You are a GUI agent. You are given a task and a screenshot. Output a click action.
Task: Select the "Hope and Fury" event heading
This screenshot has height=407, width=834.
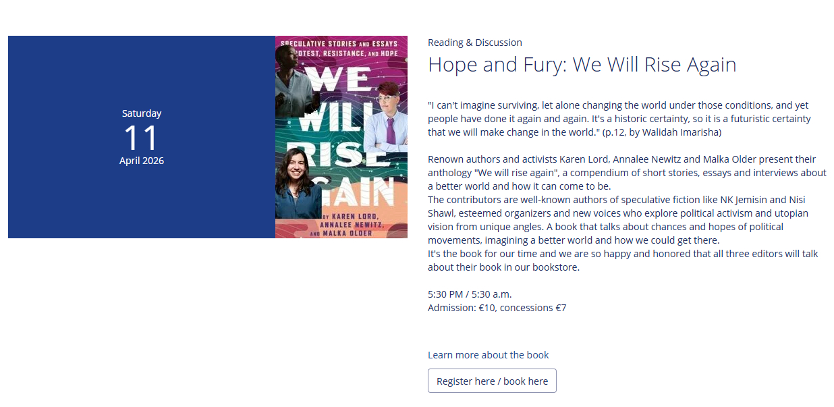coord(582,65)
